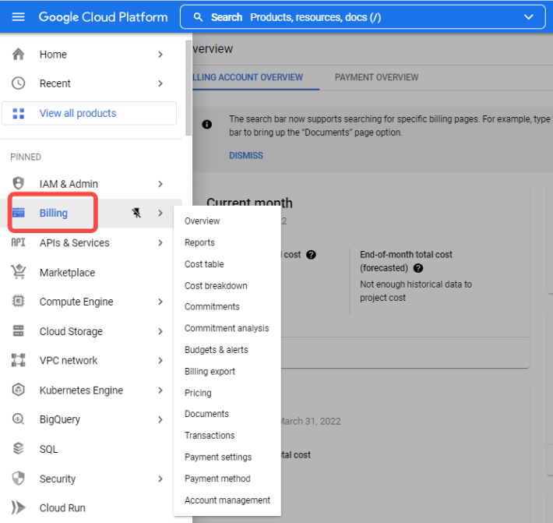Expand the IAM & Admin submenu chevron
Image resolution: width=553 pixels, height=523 pixels.
160,184
